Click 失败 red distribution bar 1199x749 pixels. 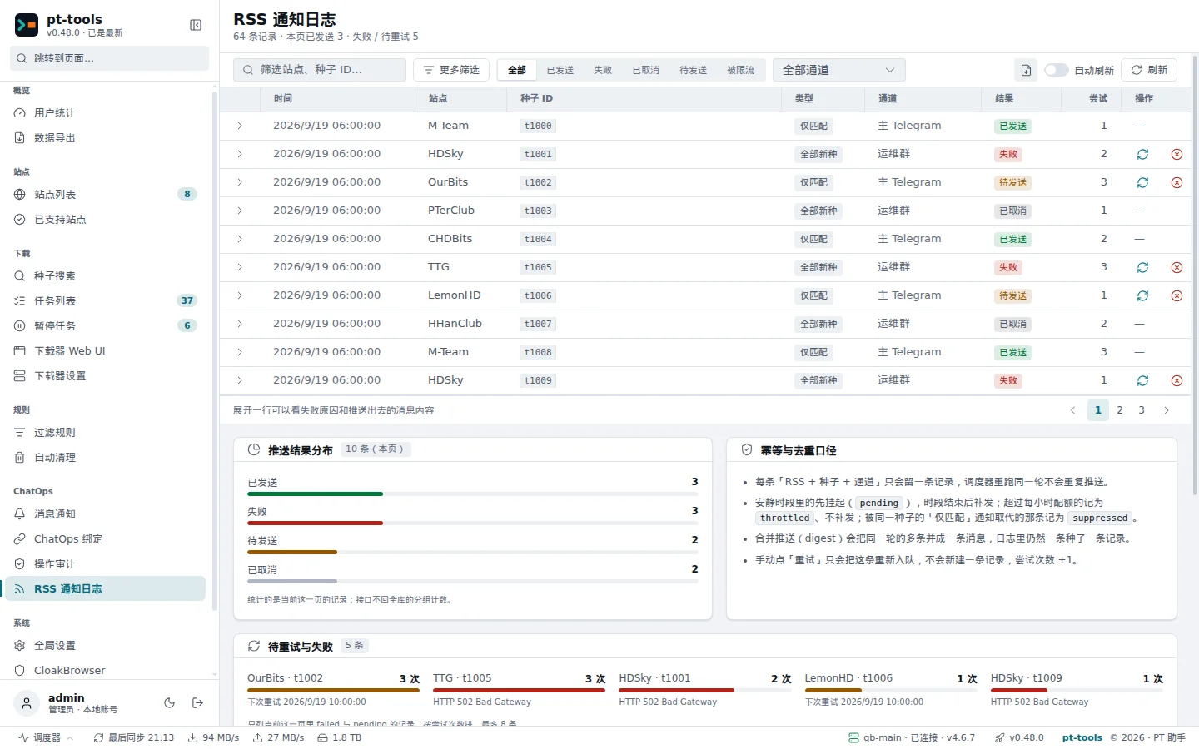point(315,523)
